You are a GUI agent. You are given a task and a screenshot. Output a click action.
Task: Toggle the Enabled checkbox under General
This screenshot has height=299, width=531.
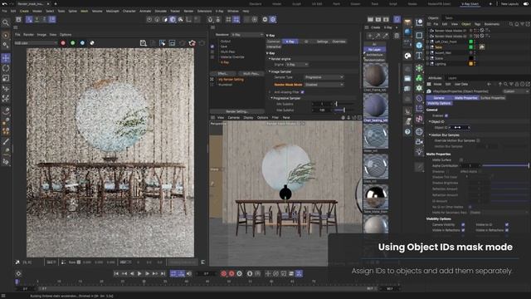click(x=446, y=115)
